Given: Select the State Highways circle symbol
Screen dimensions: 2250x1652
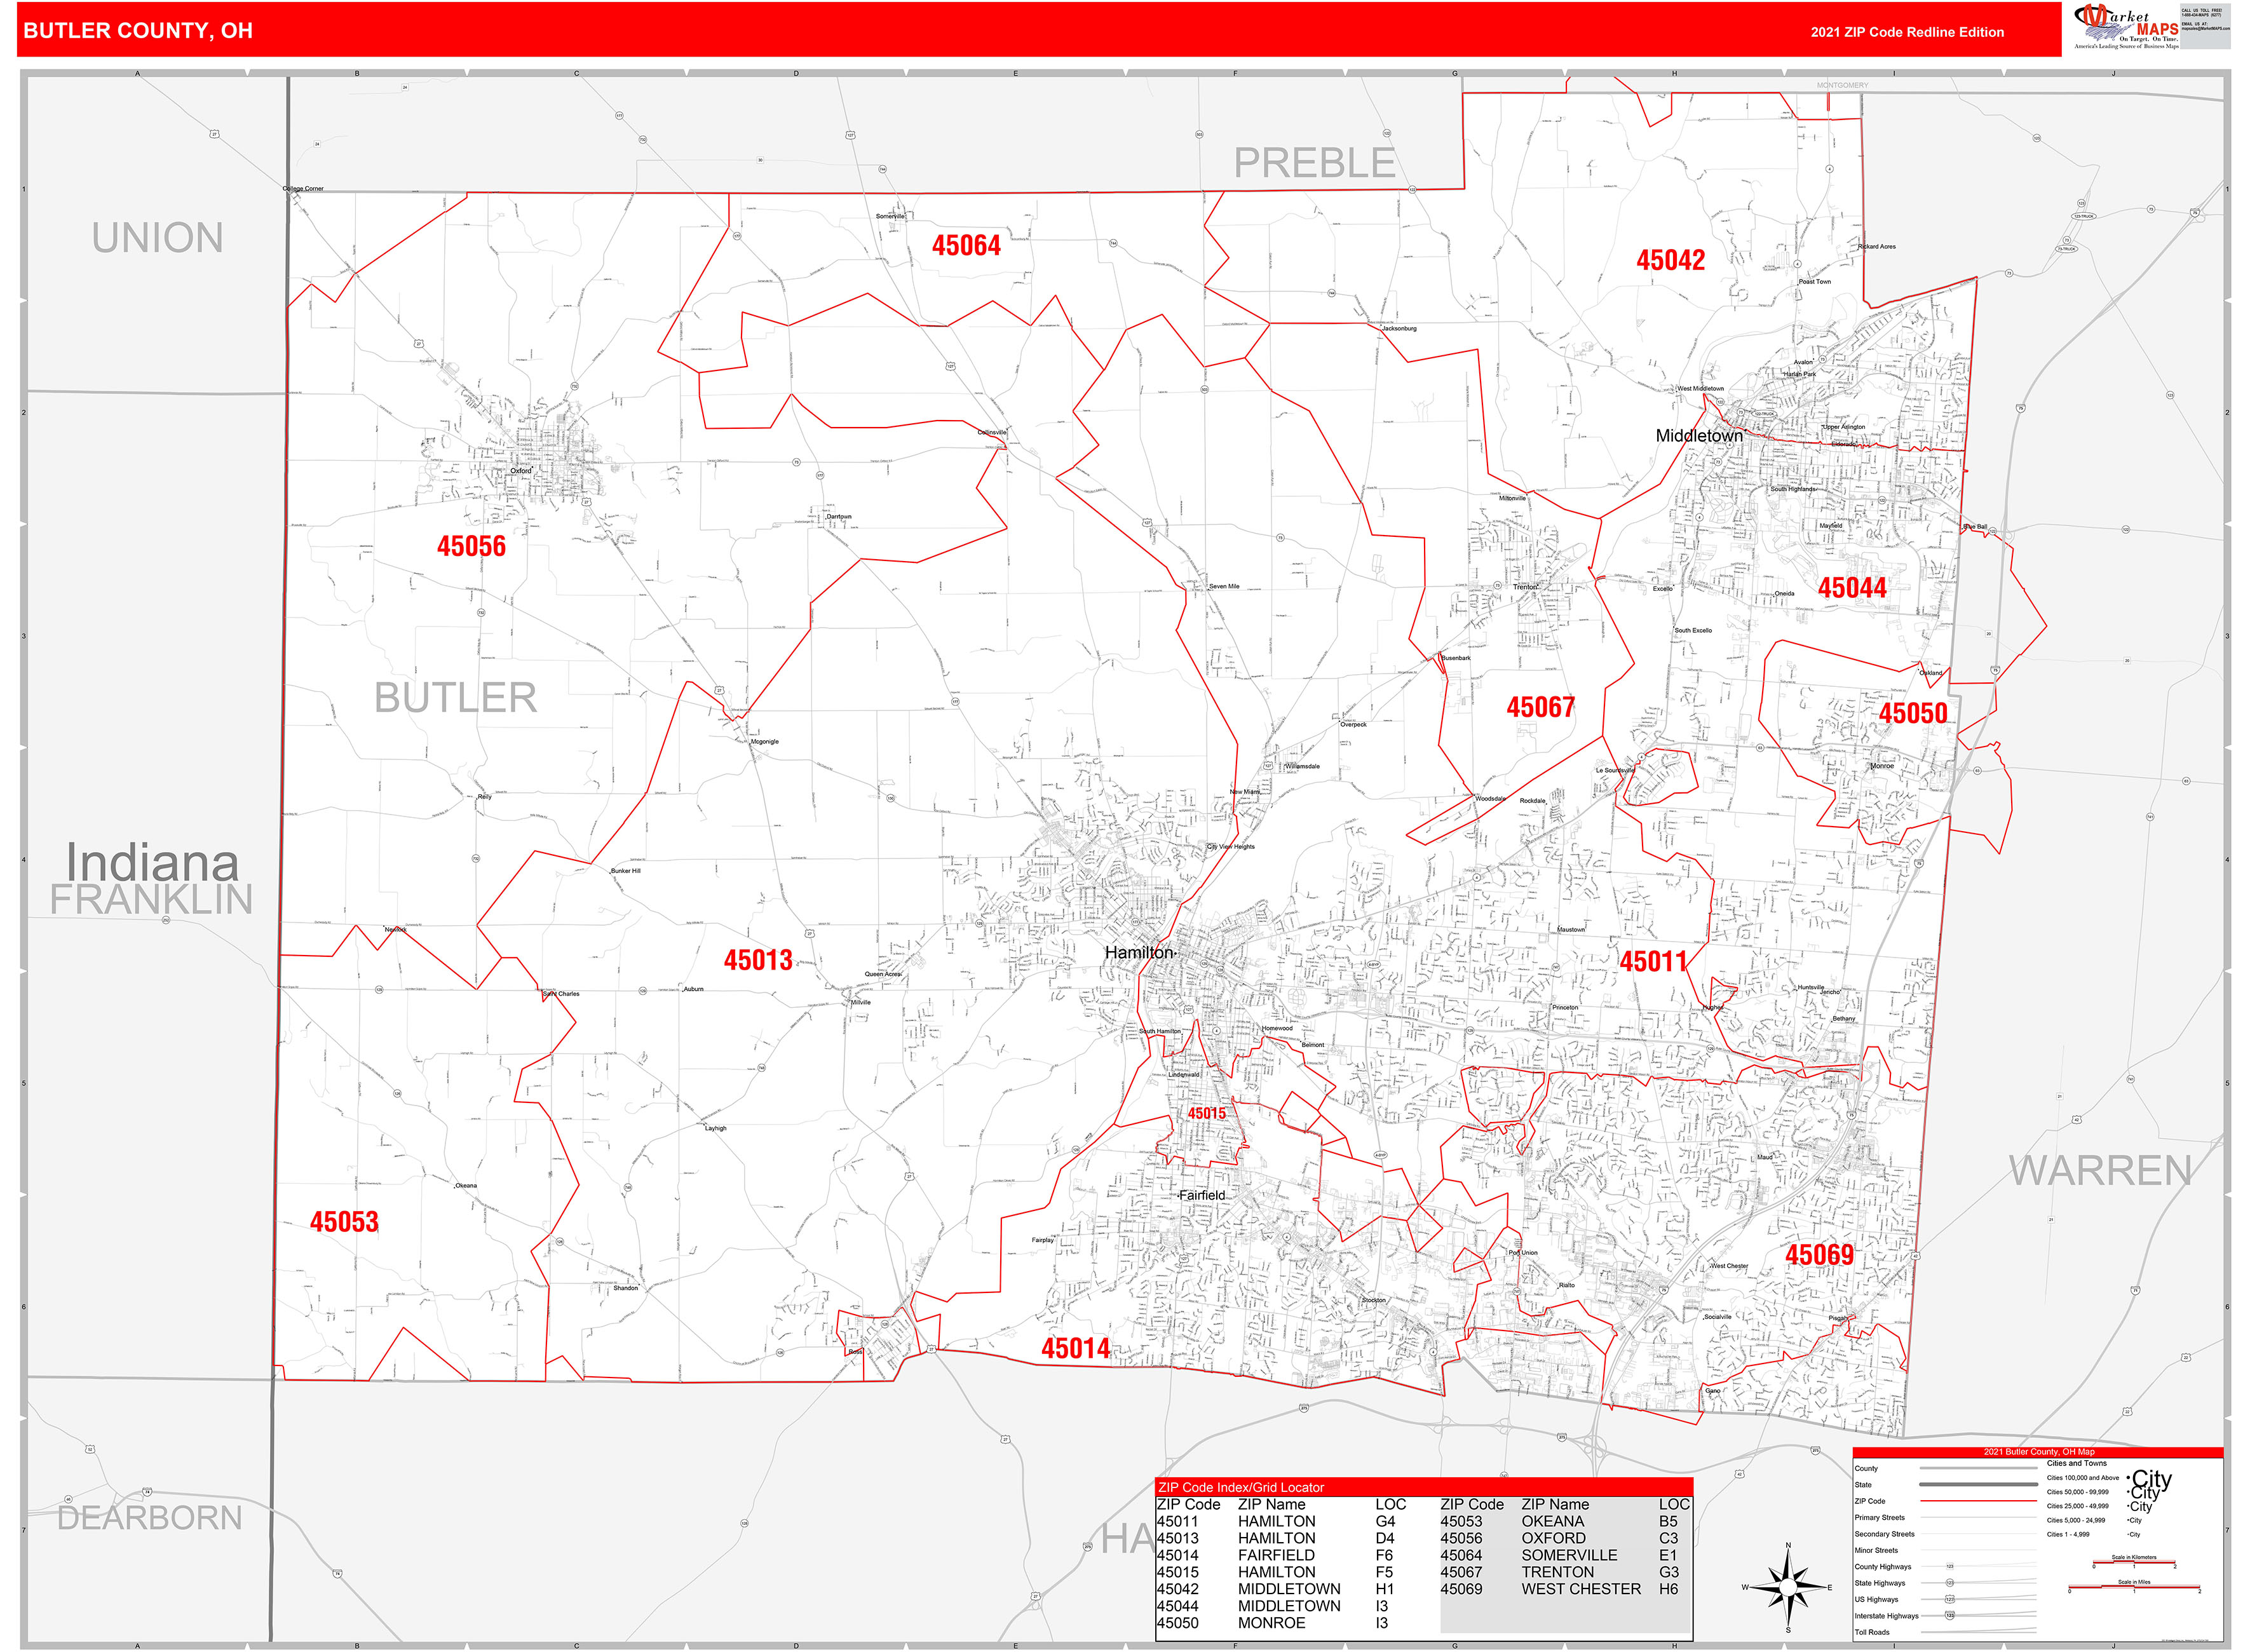Looking at the screenshot, I should pos(1950,1583).
